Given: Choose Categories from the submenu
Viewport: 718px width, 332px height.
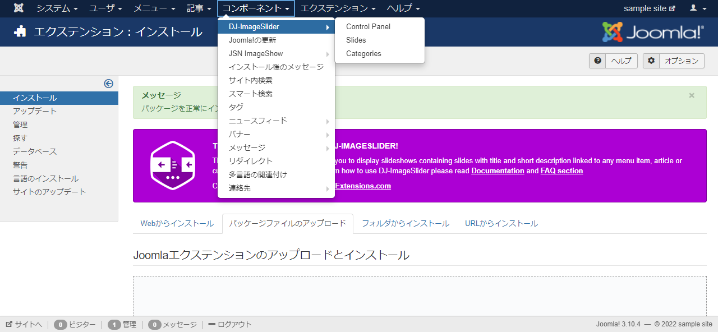Looking at the screenshot, I should pyautogui.click(x=363, y=54).
